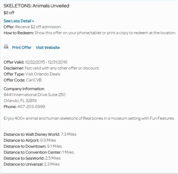Open the Print Offer link
The width and height of the screenshot is (178, 174).
[22, 48]
